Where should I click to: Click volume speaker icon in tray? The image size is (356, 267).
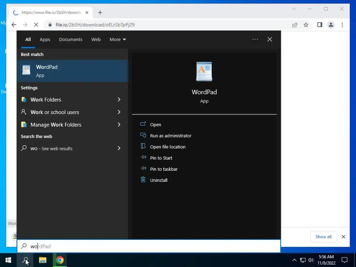click(311, 260)
